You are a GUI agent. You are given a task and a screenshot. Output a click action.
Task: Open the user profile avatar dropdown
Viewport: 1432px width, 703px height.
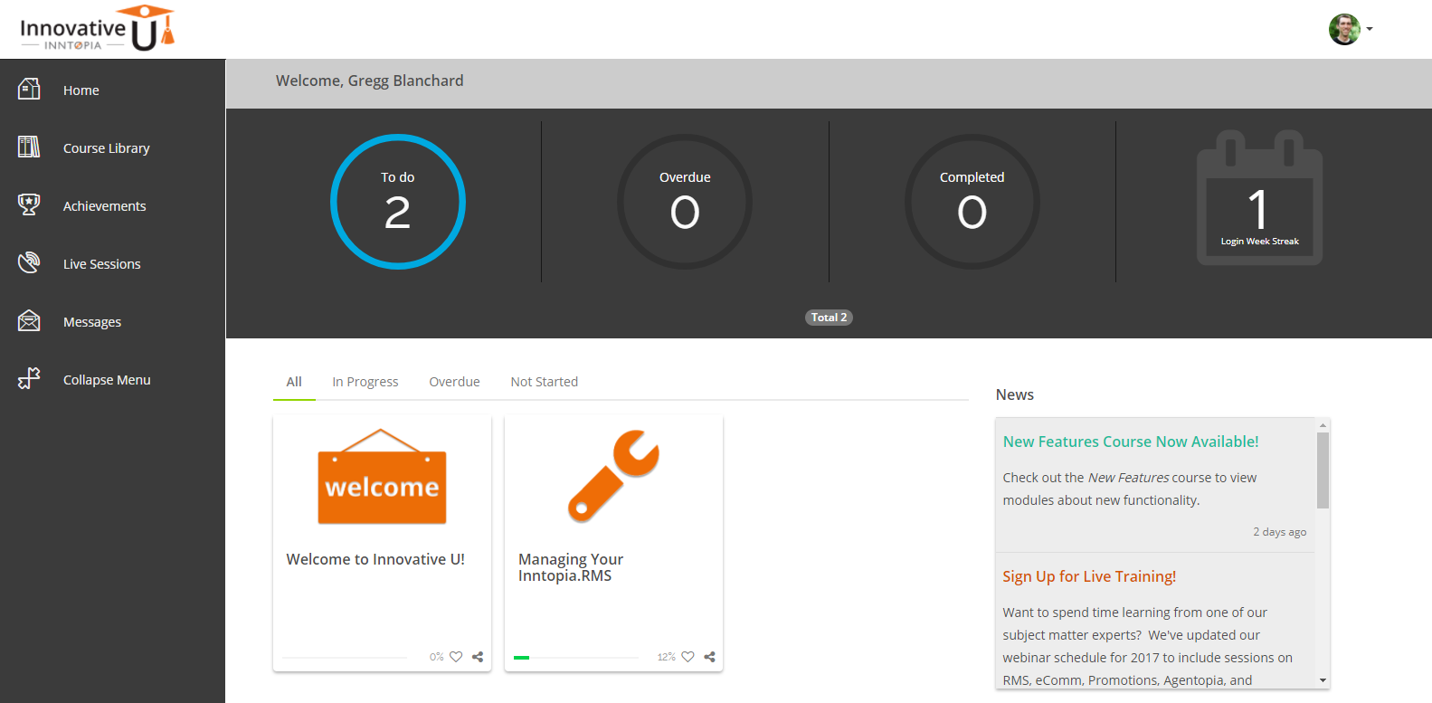pyautogui.click(x=1350, y=29)
